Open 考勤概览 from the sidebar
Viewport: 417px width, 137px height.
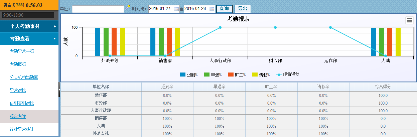(x=18, y=64)
